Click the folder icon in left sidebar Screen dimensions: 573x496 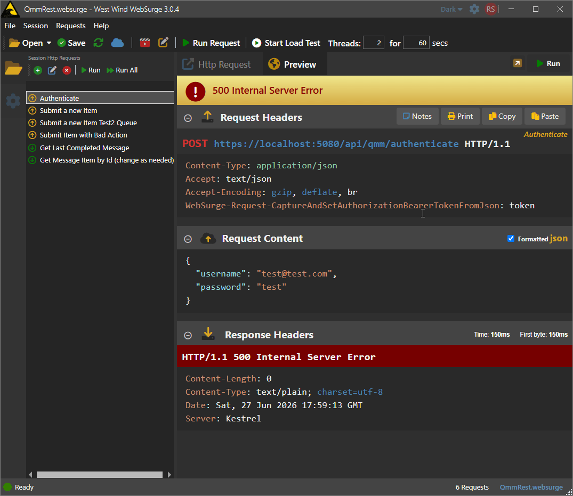click(x=13, y=68)
